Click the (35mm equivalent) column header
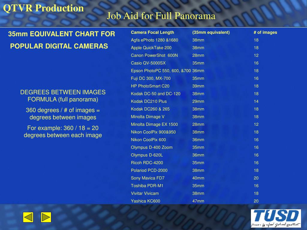The image size is (307, 230). (x=211, y=32)
